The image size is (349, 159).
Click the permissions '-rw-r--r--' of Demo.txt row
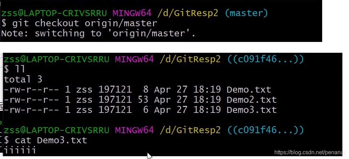pos(31,90)
